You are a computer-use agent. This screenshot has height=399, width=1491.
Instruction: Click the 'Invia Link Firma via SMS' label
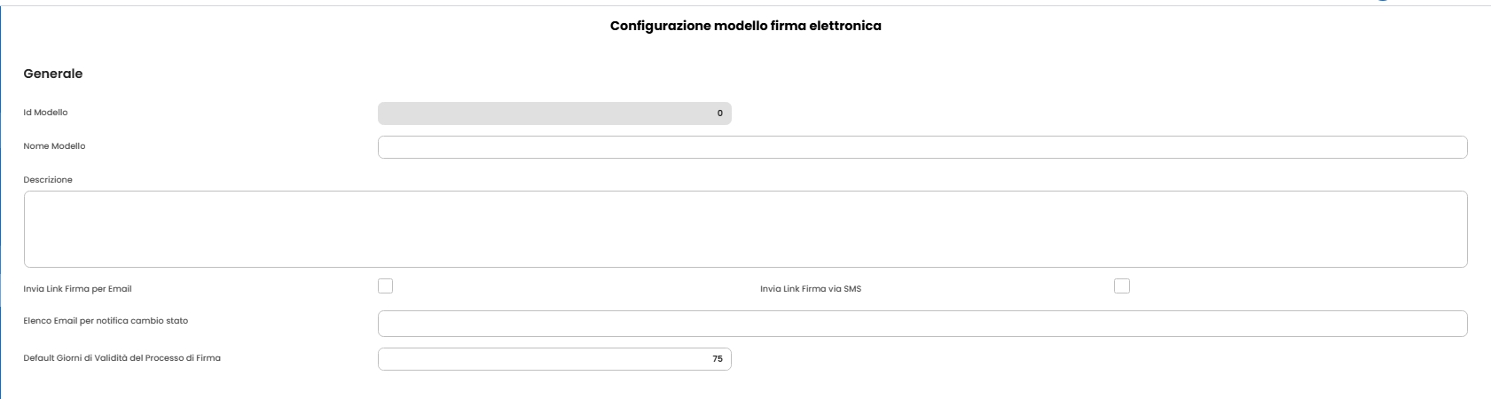(810, 289)
